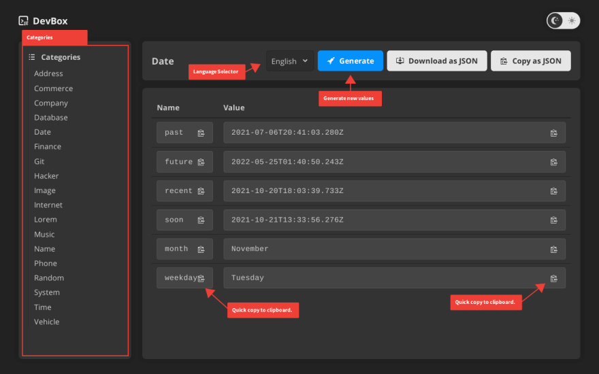The width and height of the screenshot is (599, 374).
Task: Click the 'Name' column header
Action: (x=168, y=107)
